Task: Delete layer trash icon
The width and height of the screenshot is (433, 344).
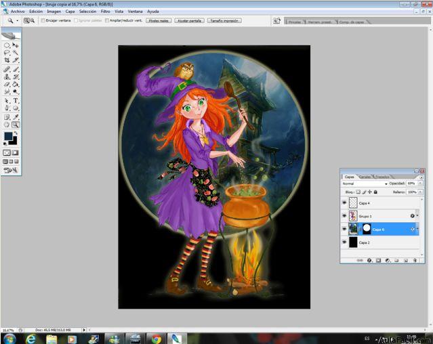Action: [x=415, y=260]
